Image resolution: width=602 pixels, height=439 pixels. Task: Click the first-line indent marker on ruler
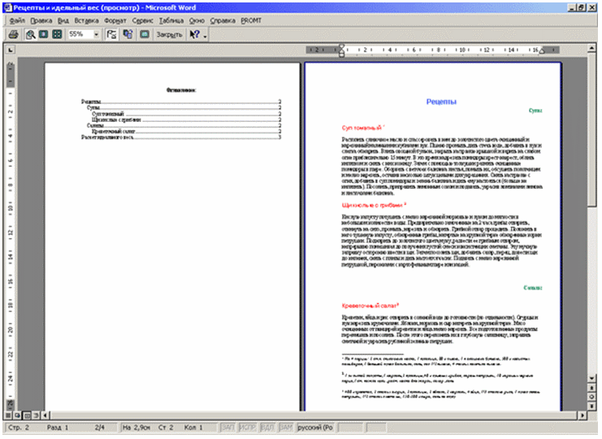point(341,47)
